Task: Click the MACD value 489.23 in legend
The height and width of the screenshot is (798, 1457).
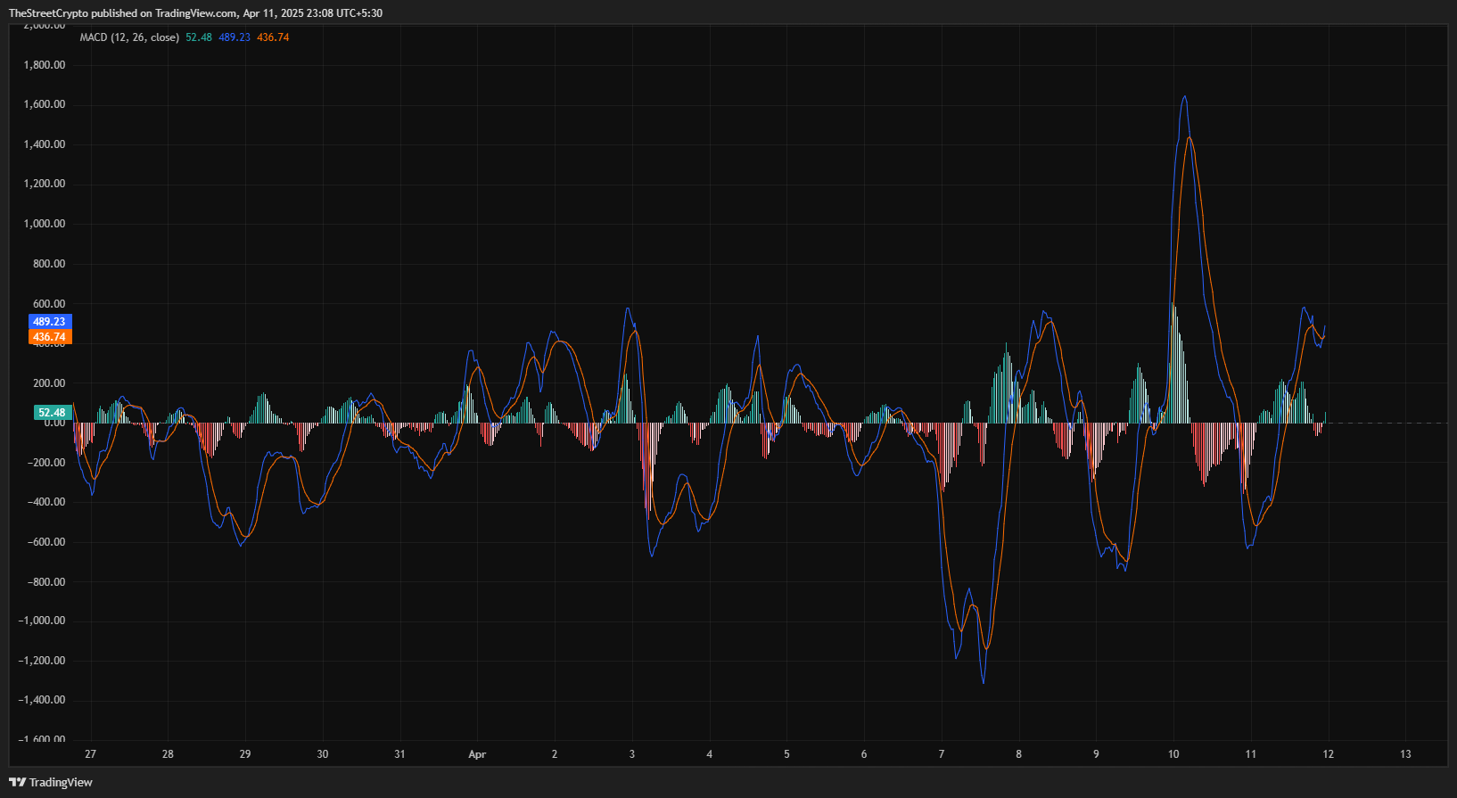Action: (x=235, y=37)
